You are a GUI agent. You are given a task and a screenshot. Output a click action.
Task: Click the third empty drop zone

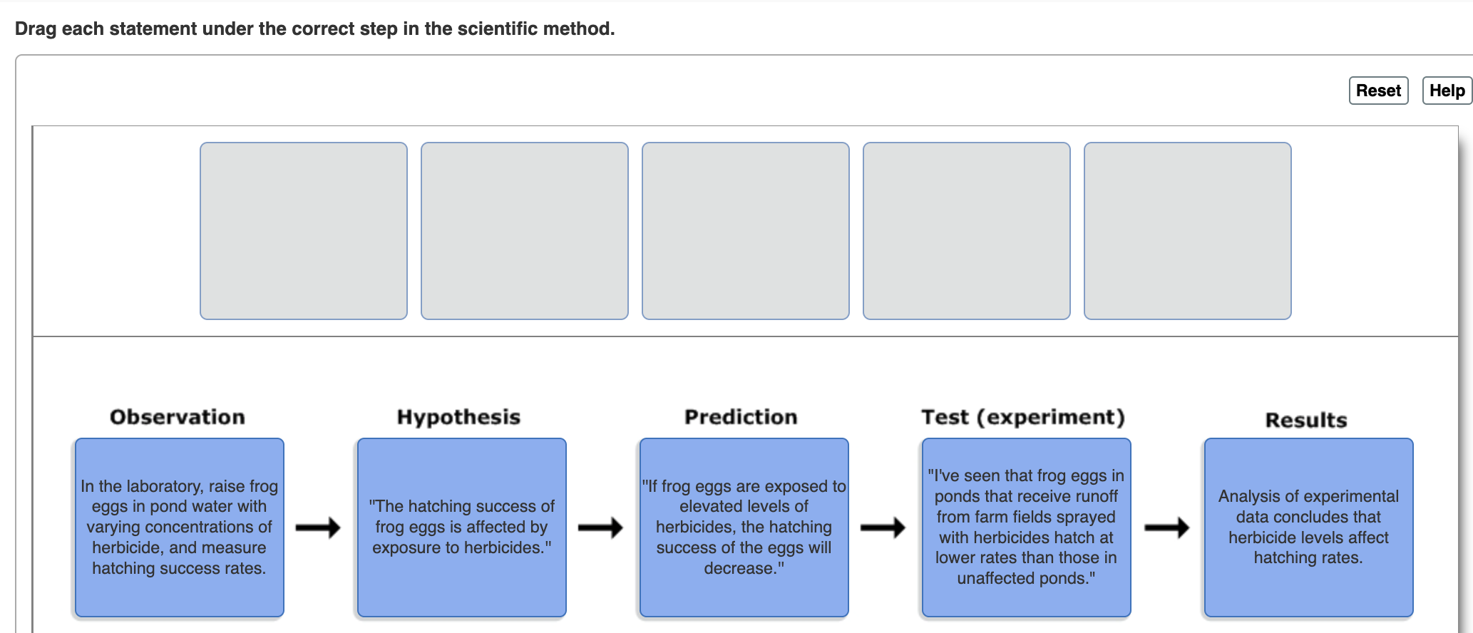pyautogui.click(x=746, y=230)
